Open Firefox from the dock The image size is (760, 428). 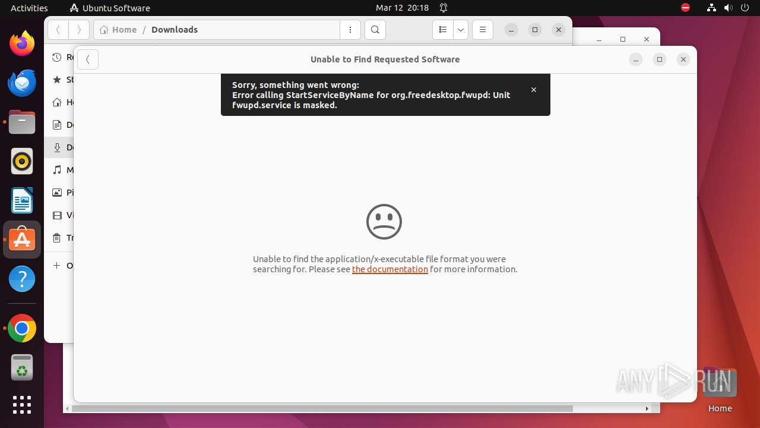pyautogui.click(x=22, y=43)
